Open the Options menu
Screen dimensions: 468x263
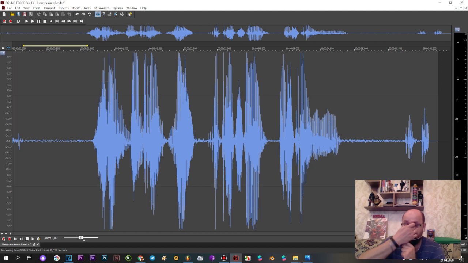coord(118,8)
